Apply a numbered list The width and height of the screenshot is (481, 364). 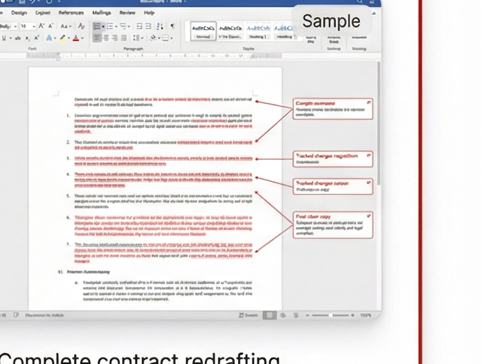(109, 27)
